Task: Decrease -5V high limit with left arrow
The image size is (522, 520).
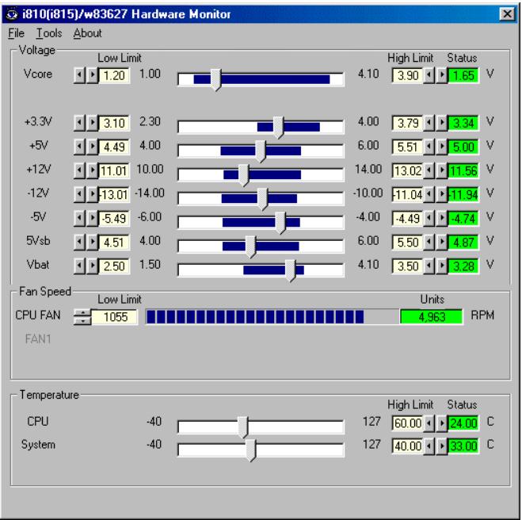Action: (429, 219)
